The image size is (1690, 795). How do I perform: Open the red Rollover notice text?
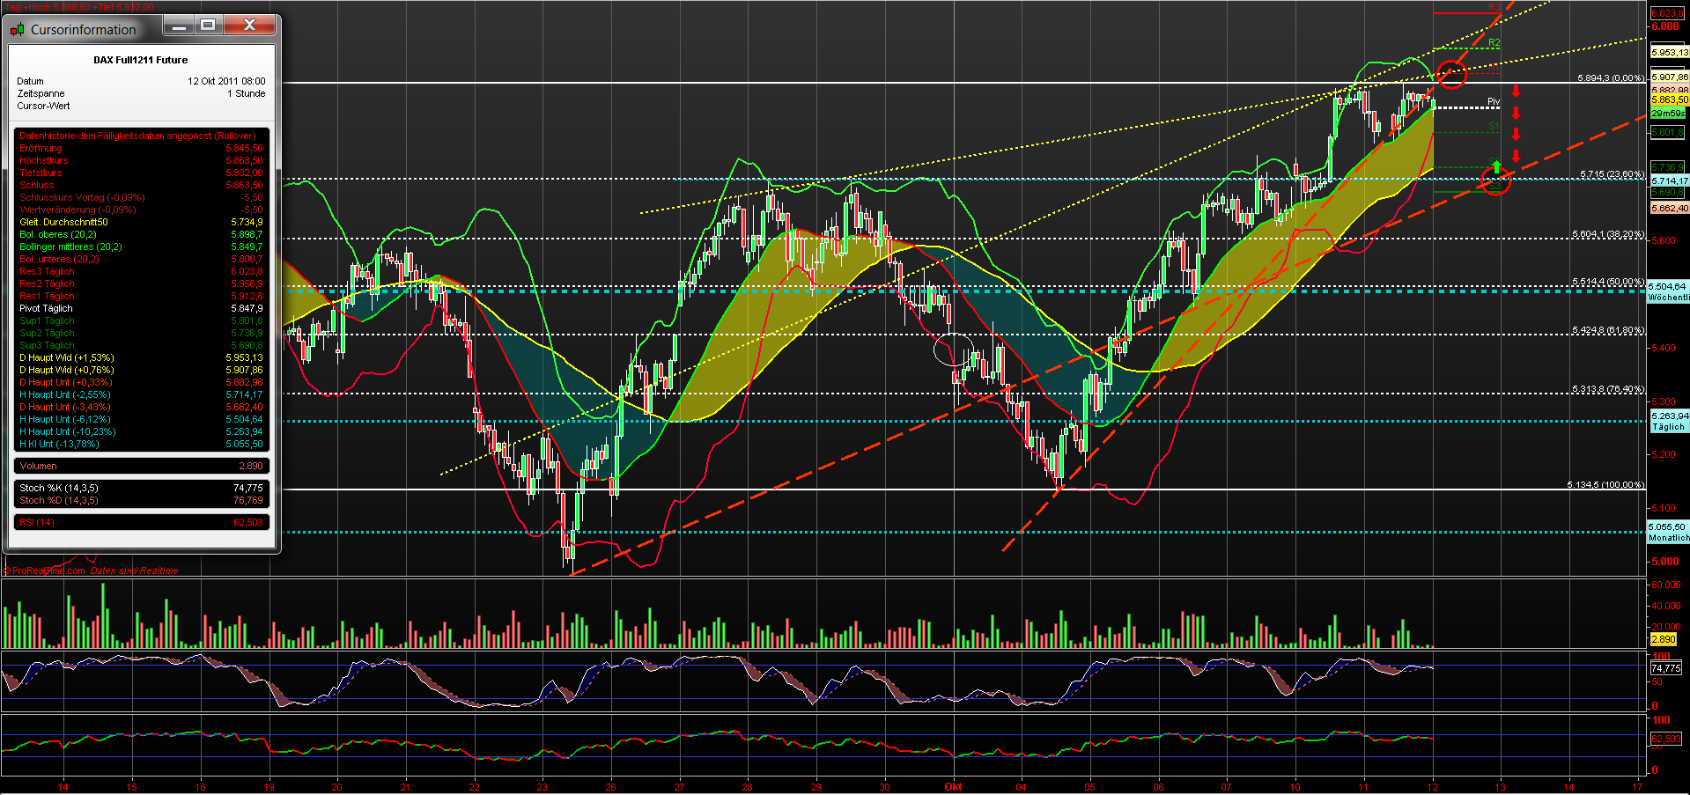(137, 136)
